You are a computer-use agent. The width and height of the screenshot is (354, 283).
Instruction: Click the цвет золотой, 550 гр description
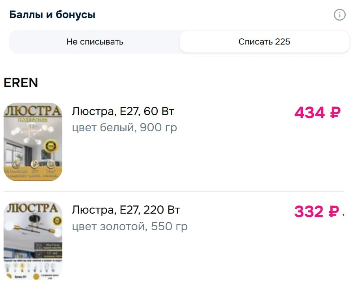(x=130, y=227)
